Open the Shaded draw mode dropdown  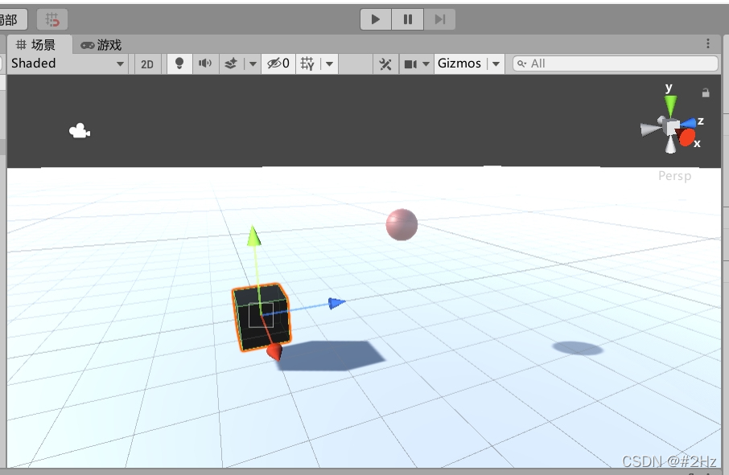pos(68,63)
